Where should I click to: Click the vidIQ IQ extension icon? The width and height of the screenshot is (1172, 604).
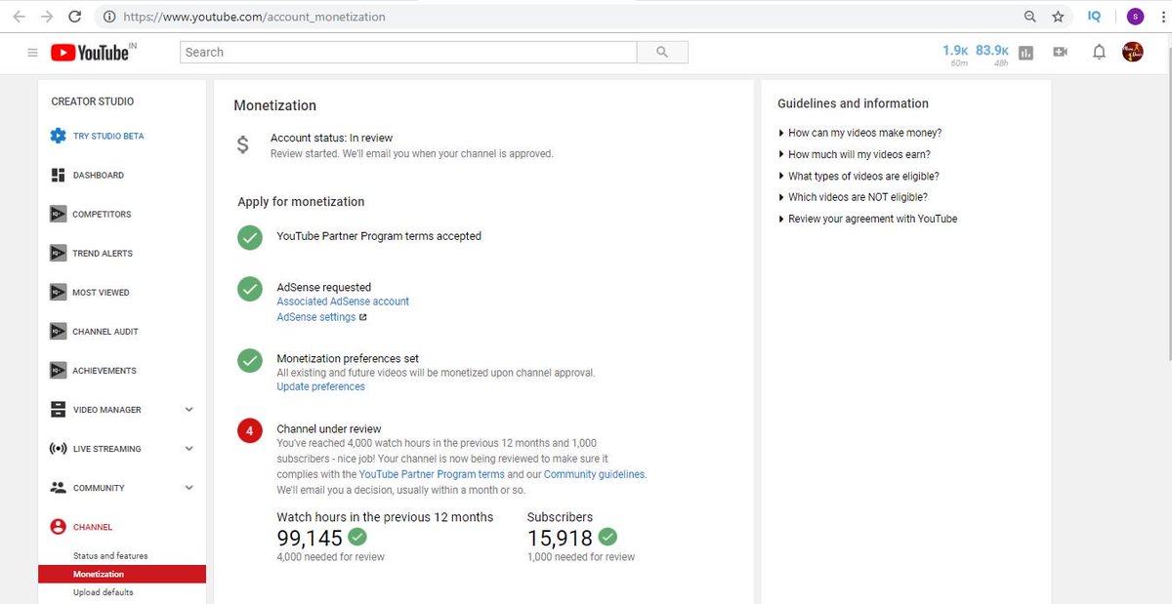(1094, 17)
